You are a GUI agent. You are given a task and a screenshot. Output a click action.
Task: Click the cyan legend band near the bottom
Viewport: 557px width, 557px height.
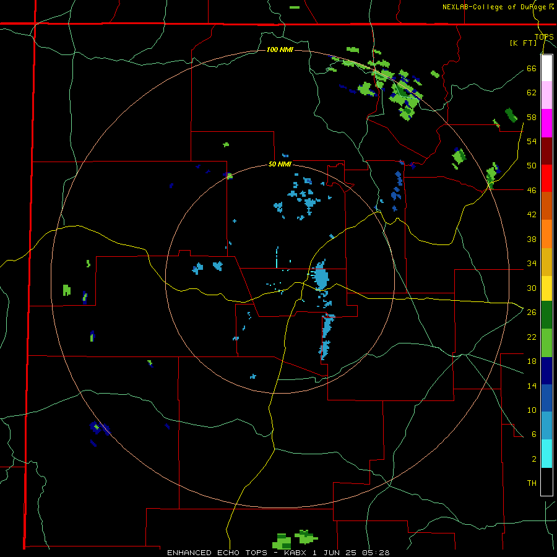coord(546,454)
